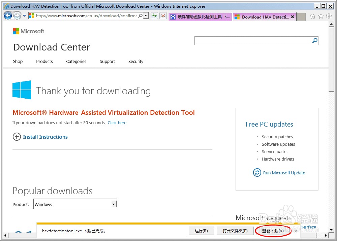The width and height of the screenshot is (337, 241).
Task: Click the Run (运行) button in download bar
Action: click(x=202, y=231)
